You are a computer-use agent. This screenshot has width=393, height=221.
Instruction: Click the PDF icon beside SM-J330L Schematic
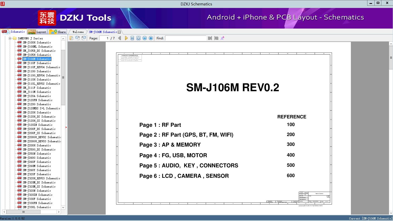19,207
